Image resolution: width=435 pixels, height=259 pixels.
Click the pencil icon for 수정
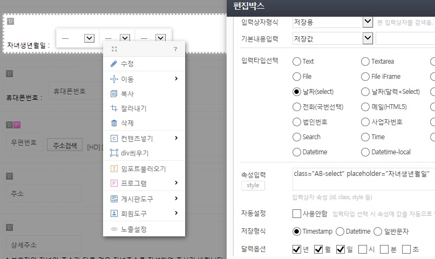pos(114,64)
